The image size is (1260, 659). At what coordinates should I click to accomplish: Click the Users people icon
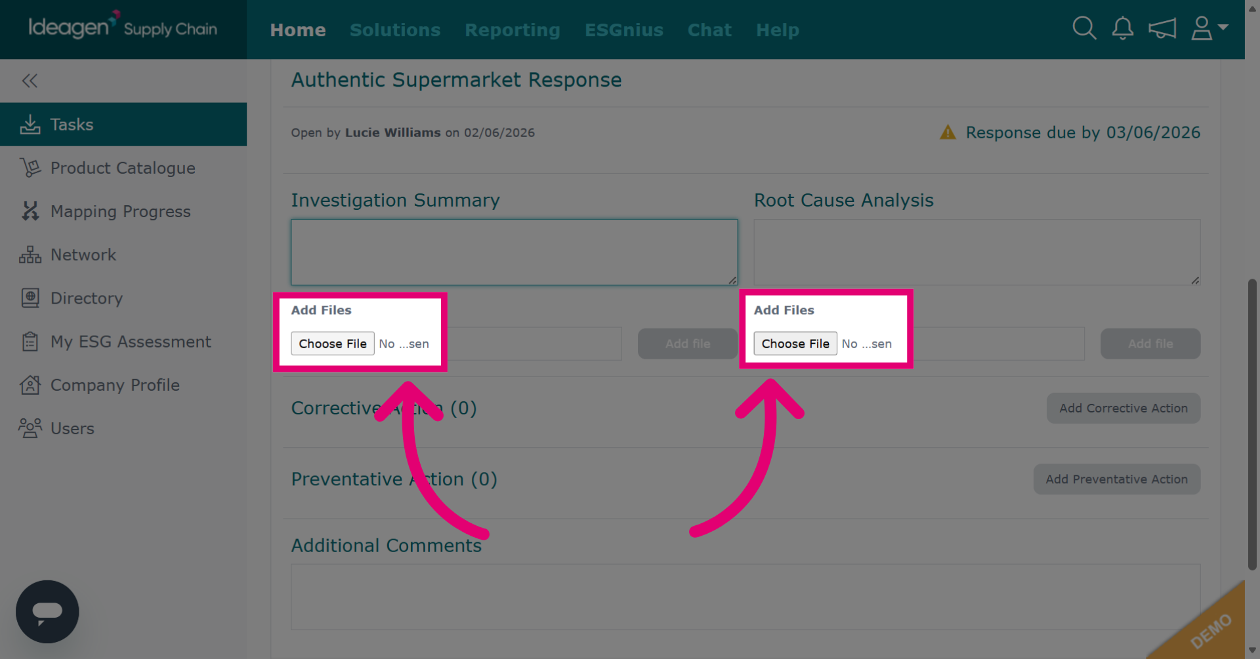point(30,428)
